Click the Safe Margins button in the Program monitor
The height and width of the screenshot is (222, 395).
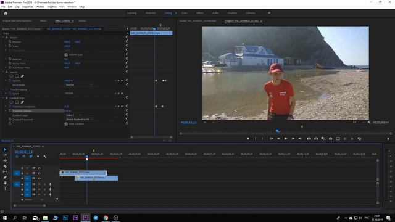[x=338, y=139]
